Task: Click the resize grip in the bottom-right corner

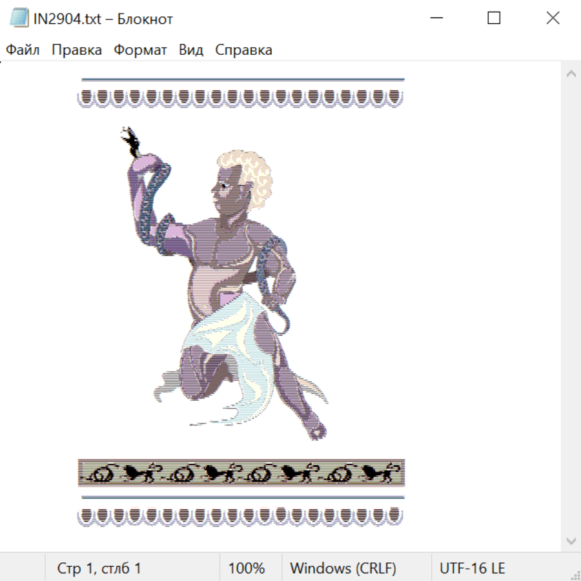Action: (x=575, y=575)
